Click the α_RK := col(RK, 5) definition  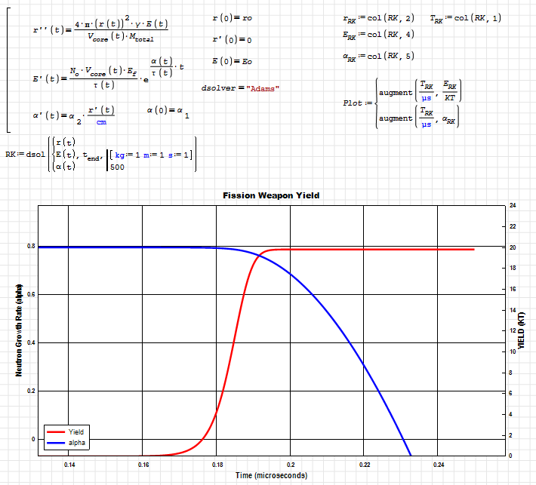(377, 56)
